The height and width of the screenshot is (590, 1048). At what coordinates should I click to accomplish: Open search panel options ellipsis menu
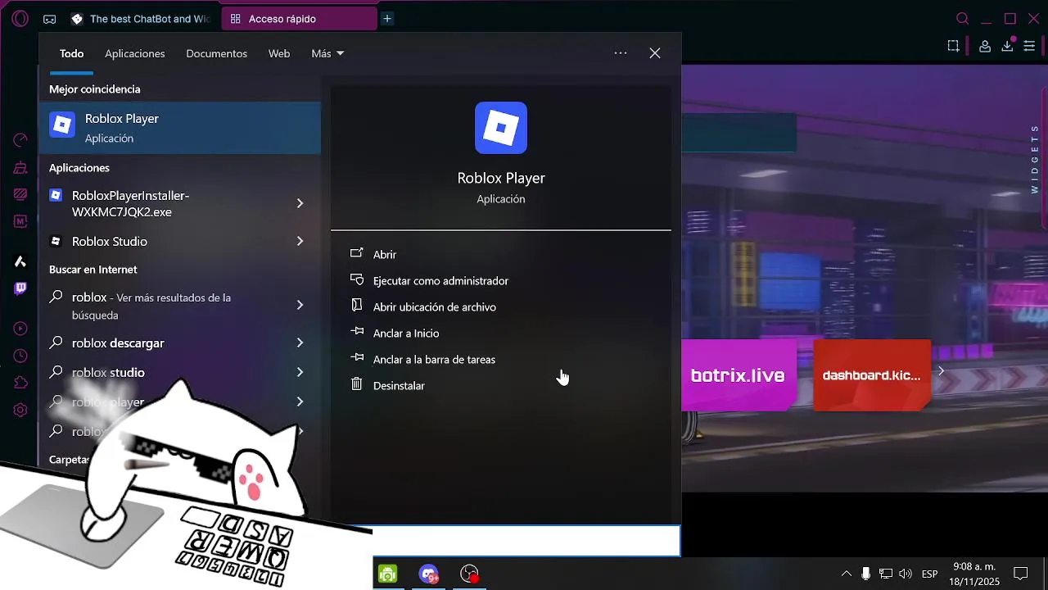pyautogui.click(x=621, y=53)
